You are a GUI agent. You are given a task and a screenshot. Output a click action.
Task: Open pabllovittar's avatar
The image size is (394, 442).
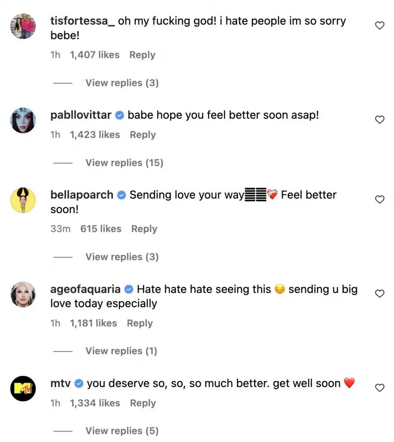[x=22, y=120]
